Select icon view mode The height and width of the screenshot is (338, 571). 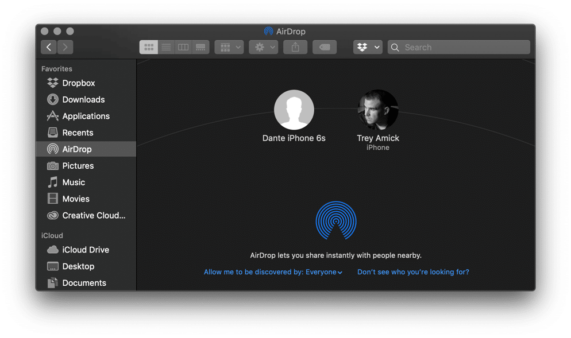[x=148, y=47]
